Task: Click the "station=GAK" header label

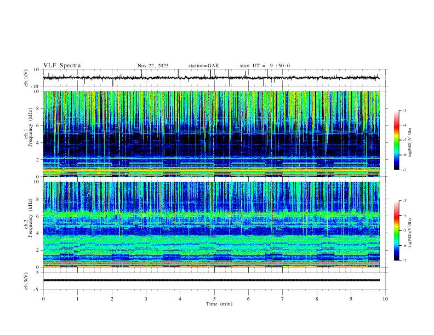Action: 203,66
